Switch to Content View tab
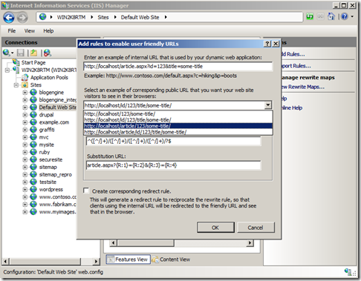Screen dimensions: 361x281 click(x=171, y=259)
